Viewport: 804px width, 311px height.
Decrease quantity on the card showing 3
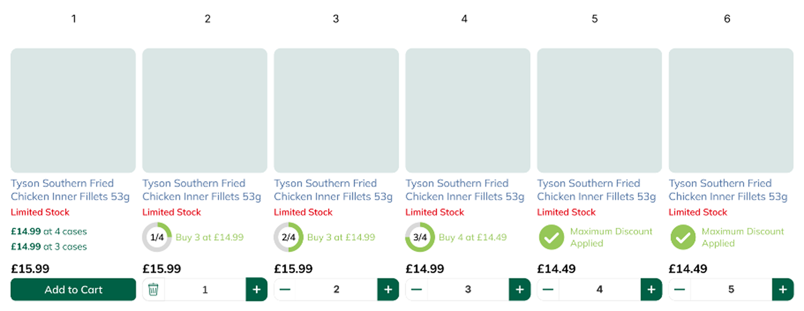tap(416, 289)
